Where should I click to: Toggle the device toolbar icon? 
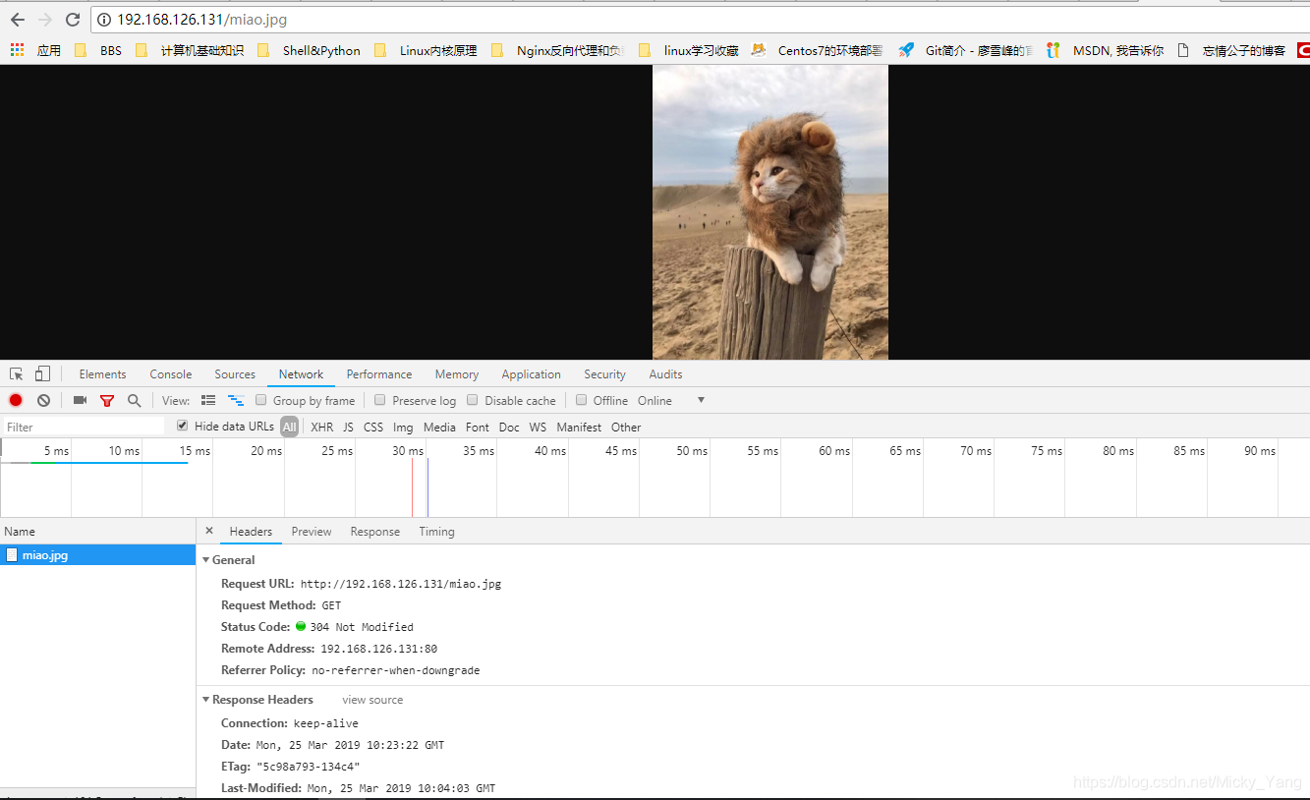point(42,374)
